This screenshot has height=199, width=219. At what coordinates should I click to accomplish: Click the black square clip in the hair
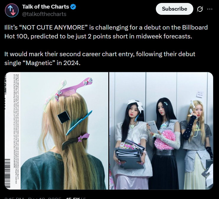pos(64,118)
